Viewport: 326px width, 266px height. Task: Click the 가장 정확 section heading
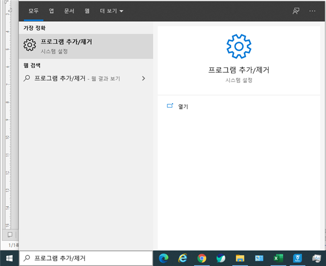(x=34, y=28)
